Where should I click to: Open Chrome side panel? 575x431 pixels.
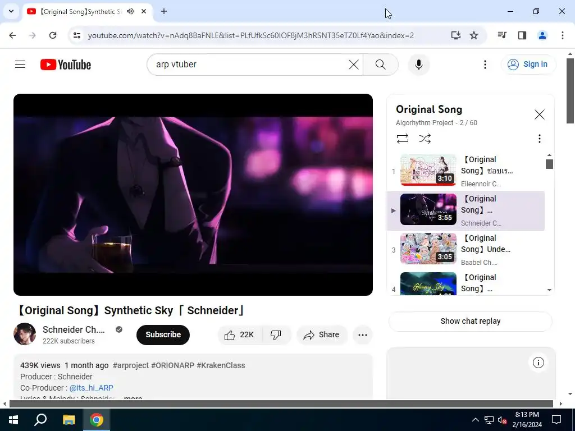[522, 35]
